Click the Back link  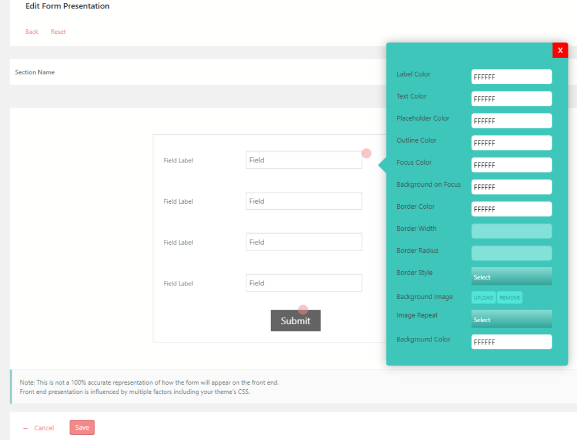32,32
